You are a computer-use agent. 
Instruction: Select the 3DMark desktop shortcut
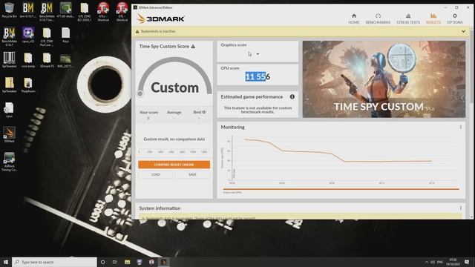9,135
